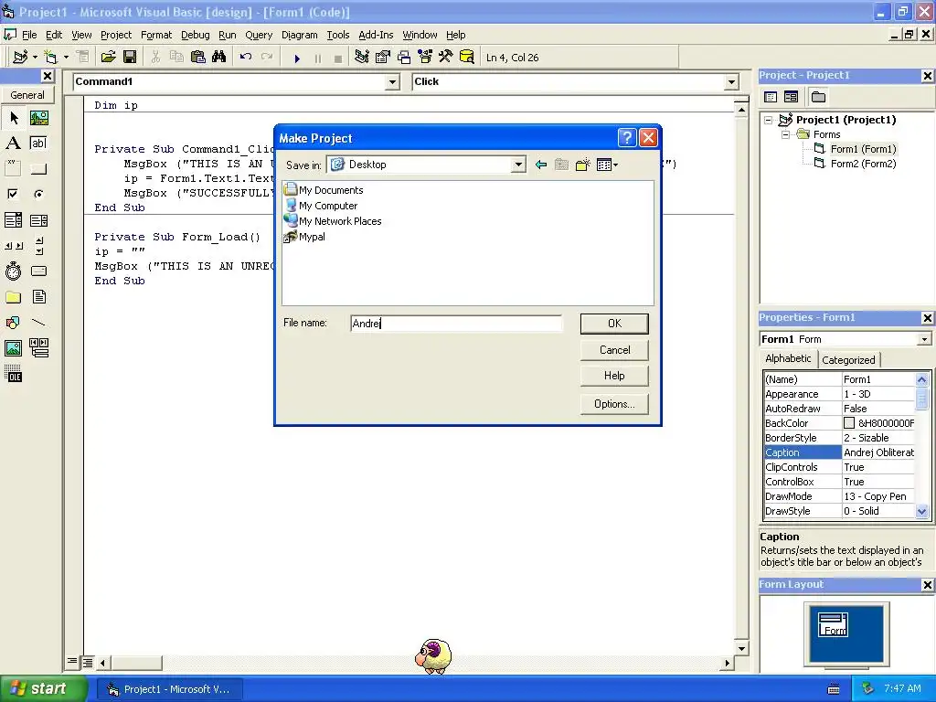
Task: Open the Toolbox (hammer and wrench) icon
Action: click(x=445, y=58)
